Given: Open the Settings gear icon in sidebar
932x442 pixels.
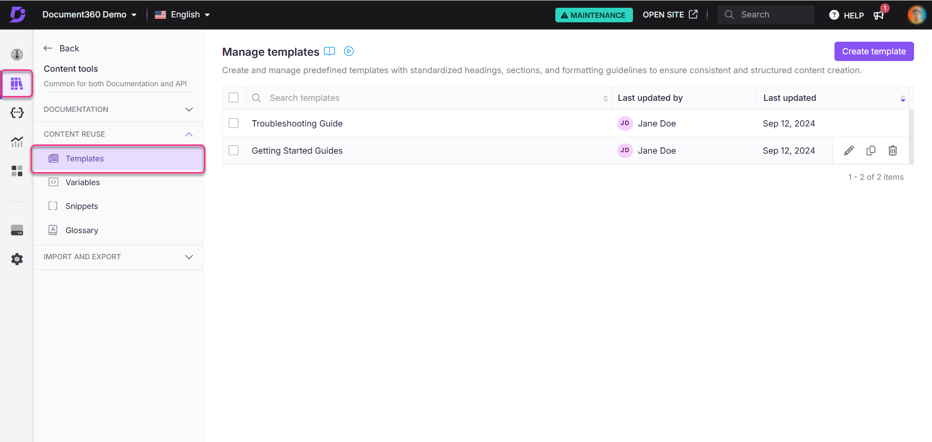Looking at the screenshot, I should 17,259.
